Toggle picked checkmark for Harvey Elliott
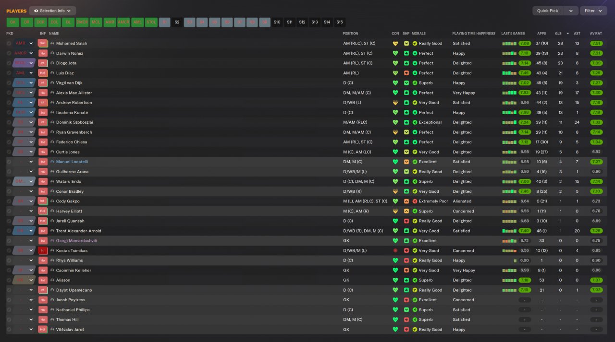The image size is (615, 342). [9, 211]
